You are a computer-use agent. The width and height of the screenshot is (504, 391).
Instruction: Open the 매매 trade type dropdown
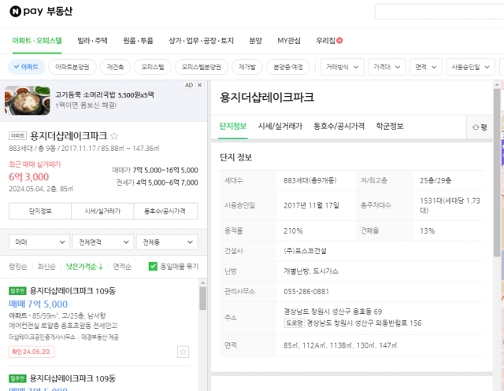(x=39, y=242)
